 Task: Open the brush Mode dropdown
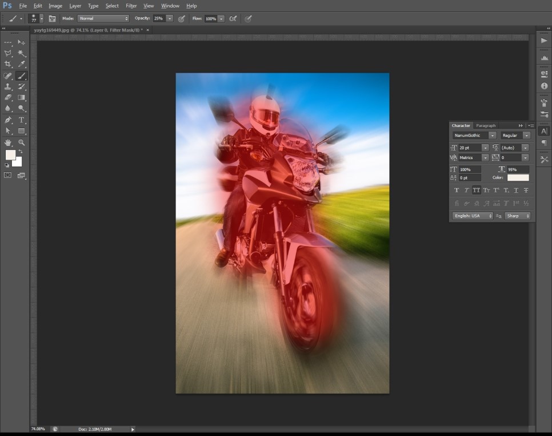(103, 18)
